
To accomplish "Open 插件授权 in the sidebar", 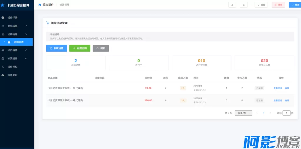I will pos(12,67).
